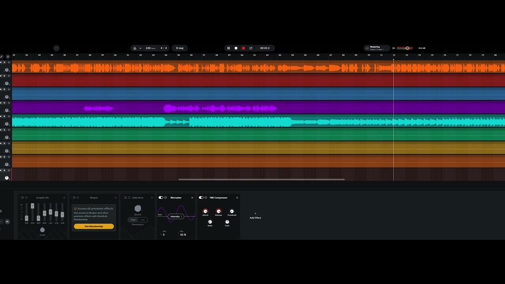Open the Bitcrusher Intensity dropdown

tap(176, 217)
